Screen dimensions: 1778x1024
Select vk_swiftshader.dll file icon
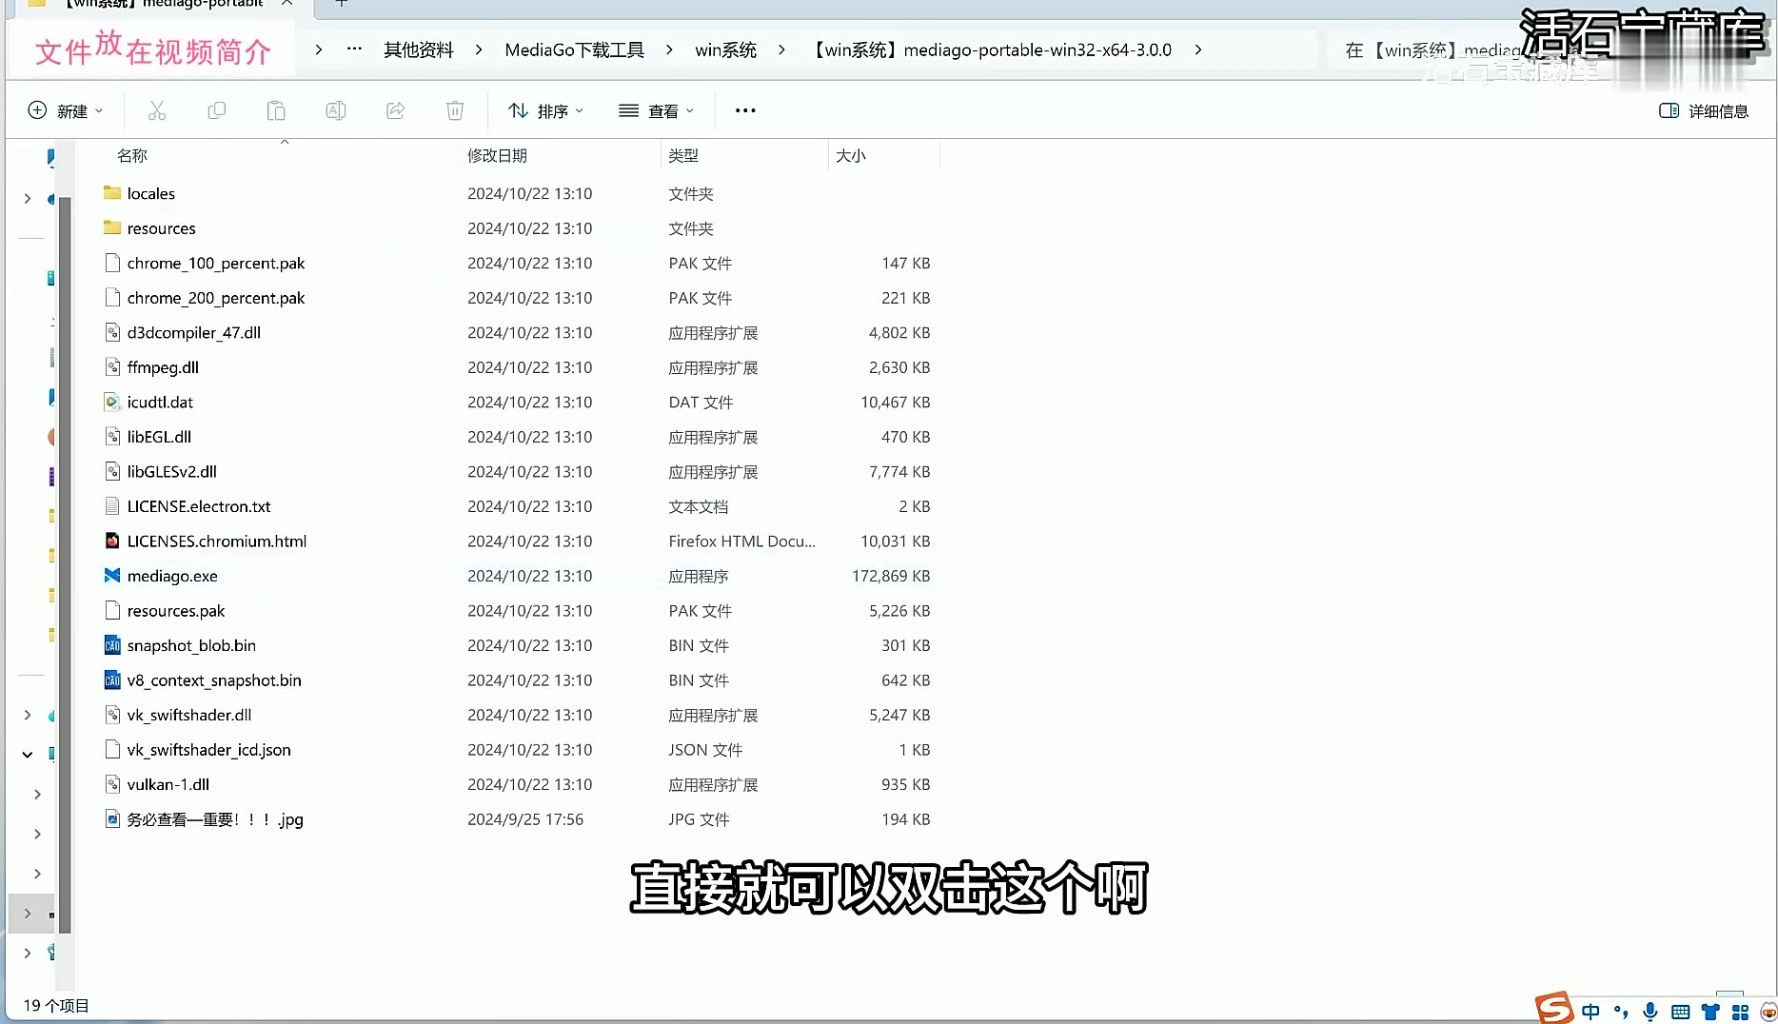pyautogui.click(x=112, y=715)
